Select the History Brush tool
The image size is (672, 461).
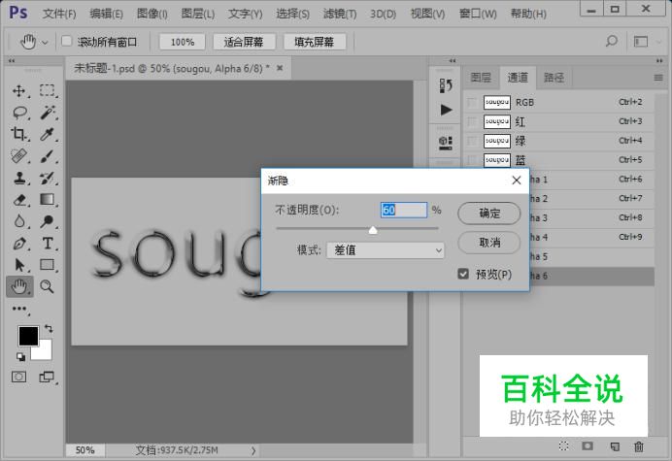(x=48, y=178)
